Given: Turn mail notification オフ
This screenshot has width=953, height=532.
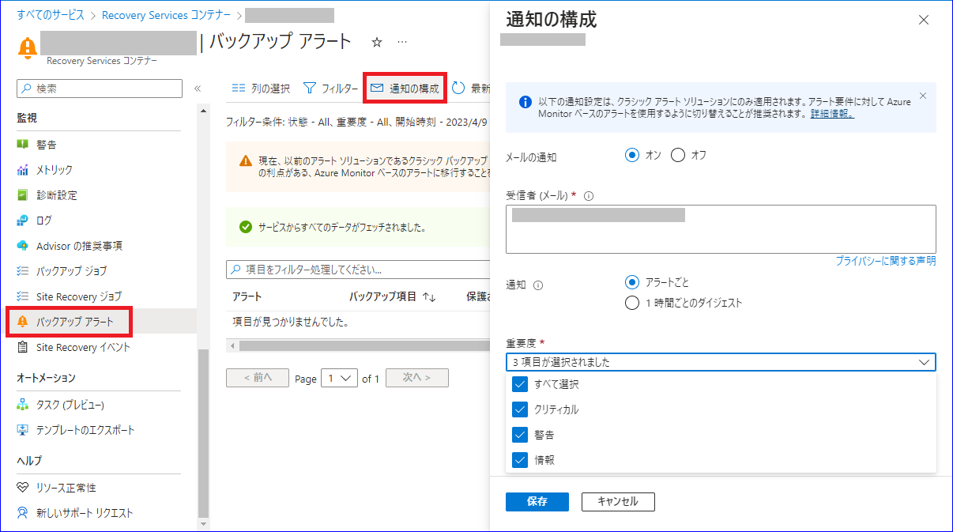Looking at the screenshot, I should [677, 156].
